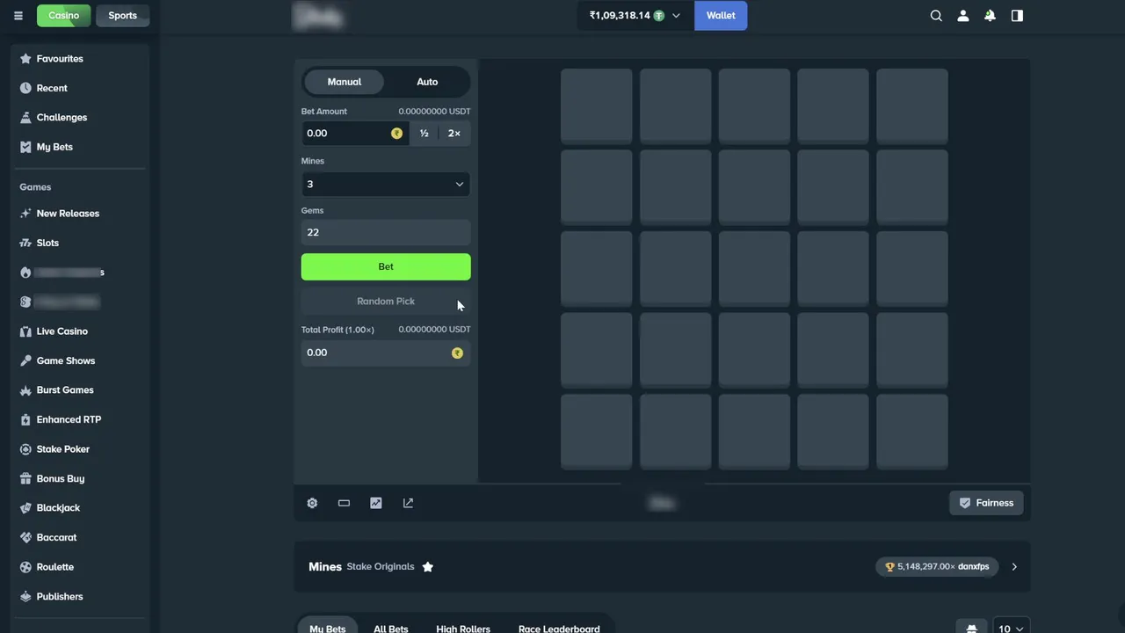Toggle the ghost mode icon beside rows dropdown
Image resolution: width=1125 pixels, height=633 pixels.
[x=971, y=629]
